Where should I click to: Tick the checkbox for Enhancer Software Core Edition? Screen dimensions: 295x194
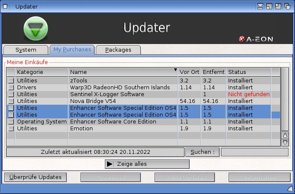11,122
